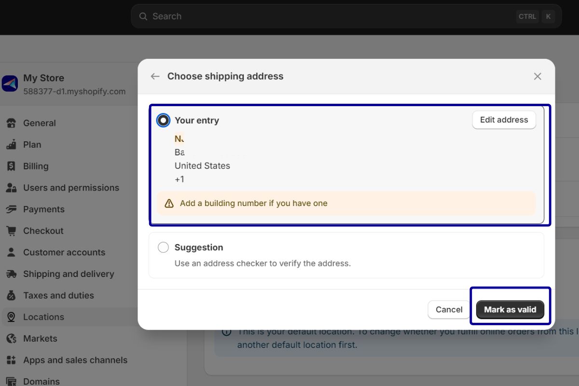Click the Locations pin icon
Viewport: 579px width, 386px height.
coord(12,317)
